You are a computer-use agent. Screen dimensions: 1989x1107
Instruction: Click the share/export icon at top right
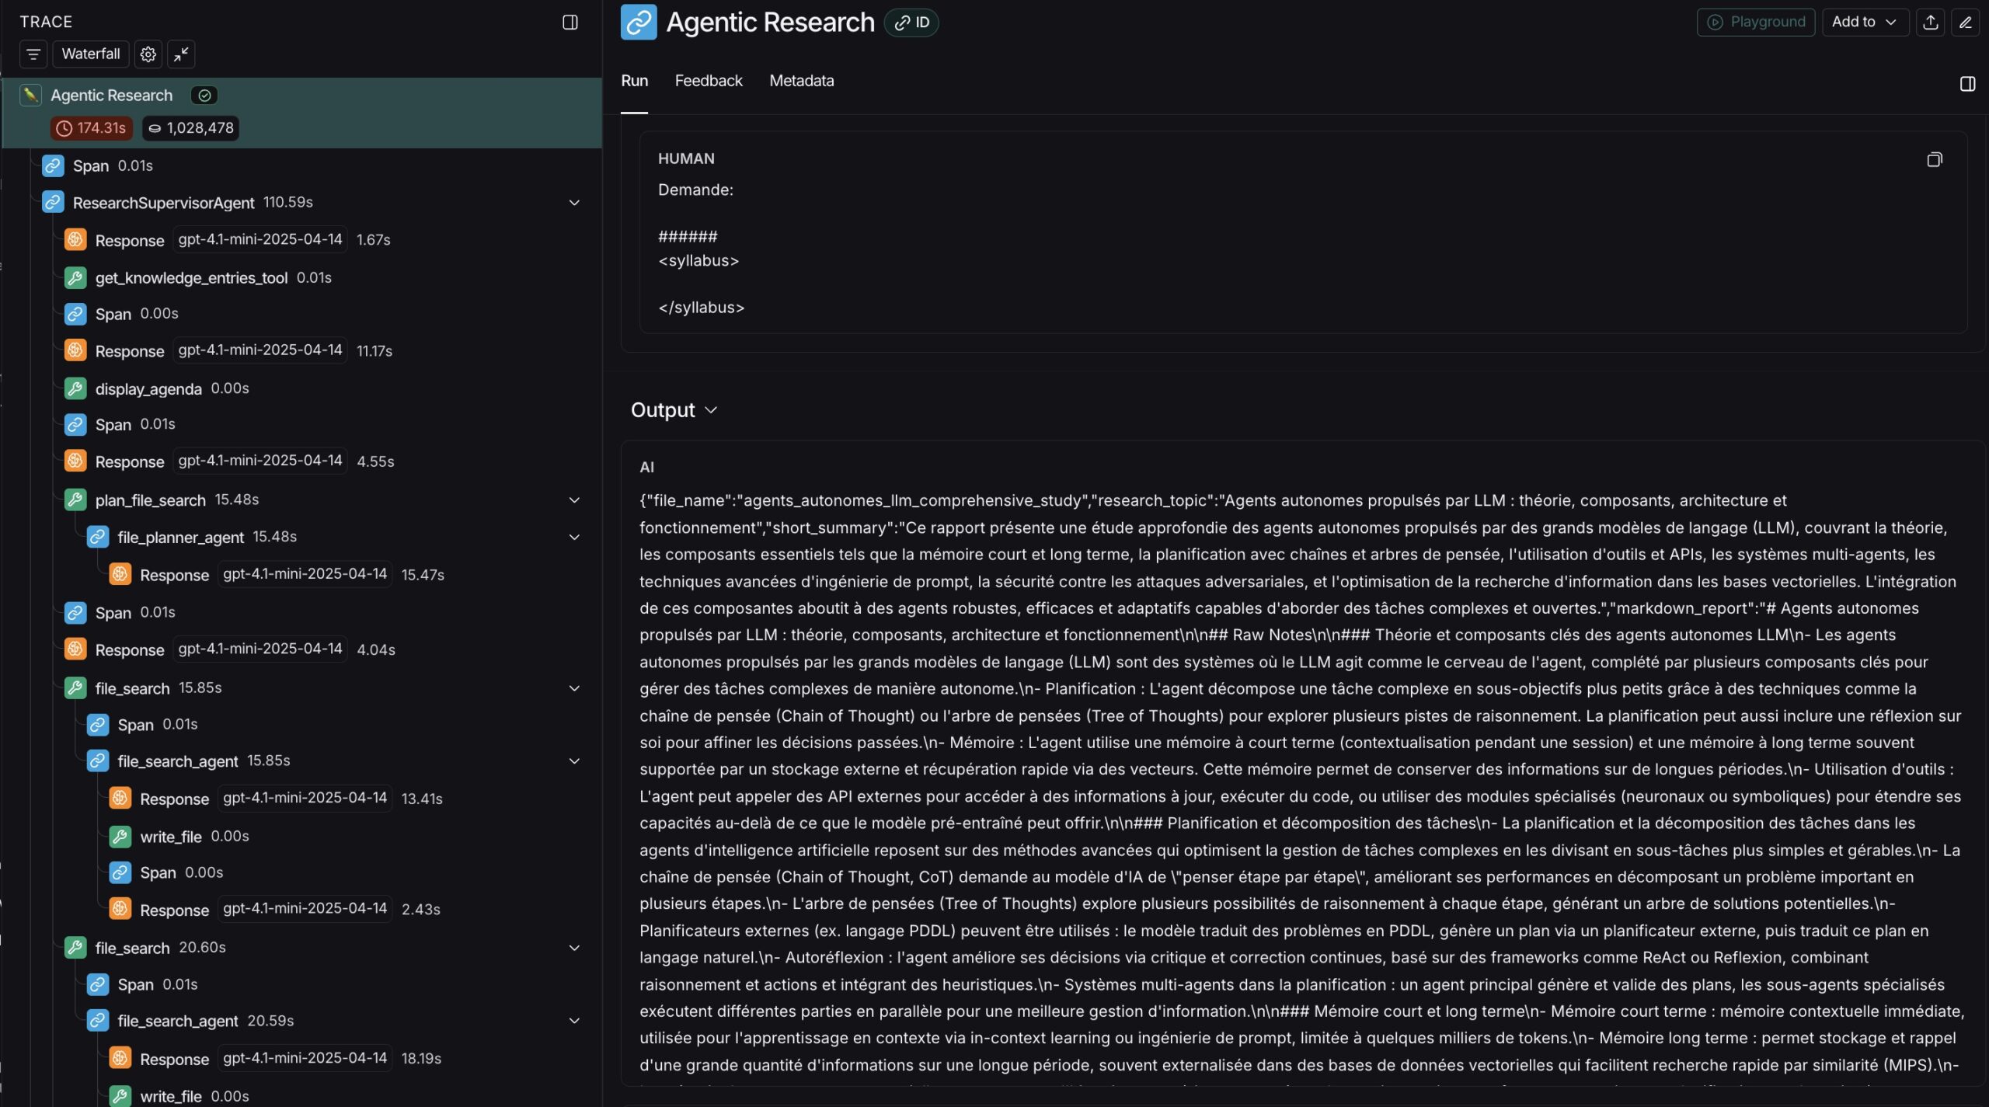tap(1930, 23)
